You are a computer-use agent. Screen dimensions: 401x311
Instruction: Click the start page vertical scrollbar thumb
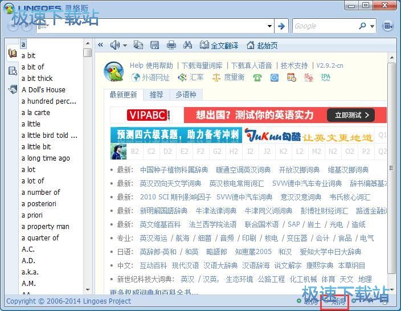click(x=391, y=168)
